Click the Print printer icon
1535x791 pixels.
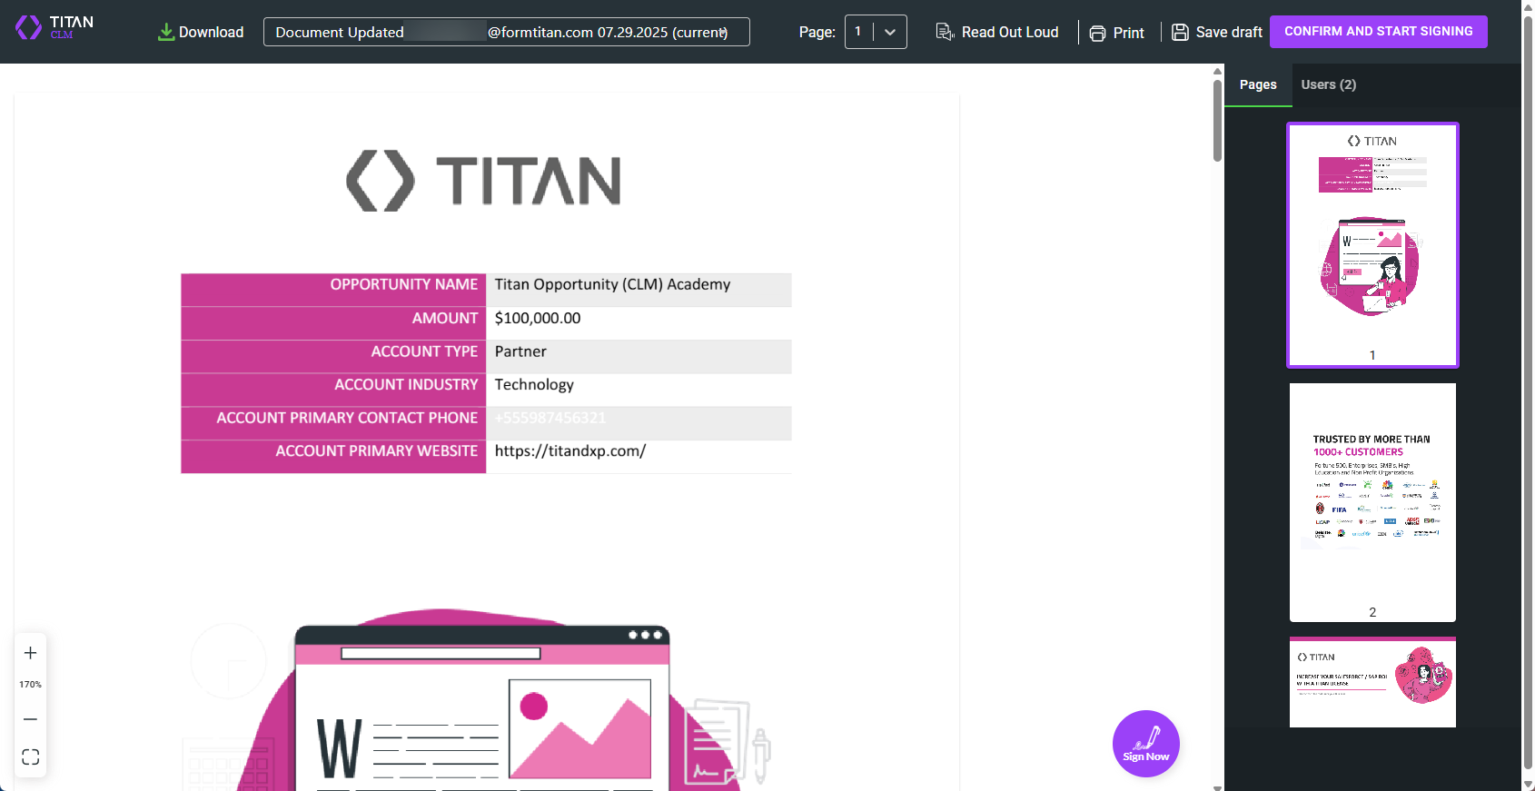pos(1097,34)
